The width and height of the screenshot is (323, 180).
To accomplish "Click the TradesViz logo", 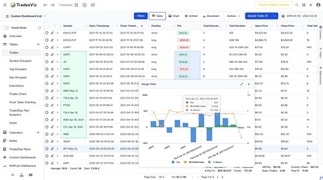I will [x=23, y=5].
